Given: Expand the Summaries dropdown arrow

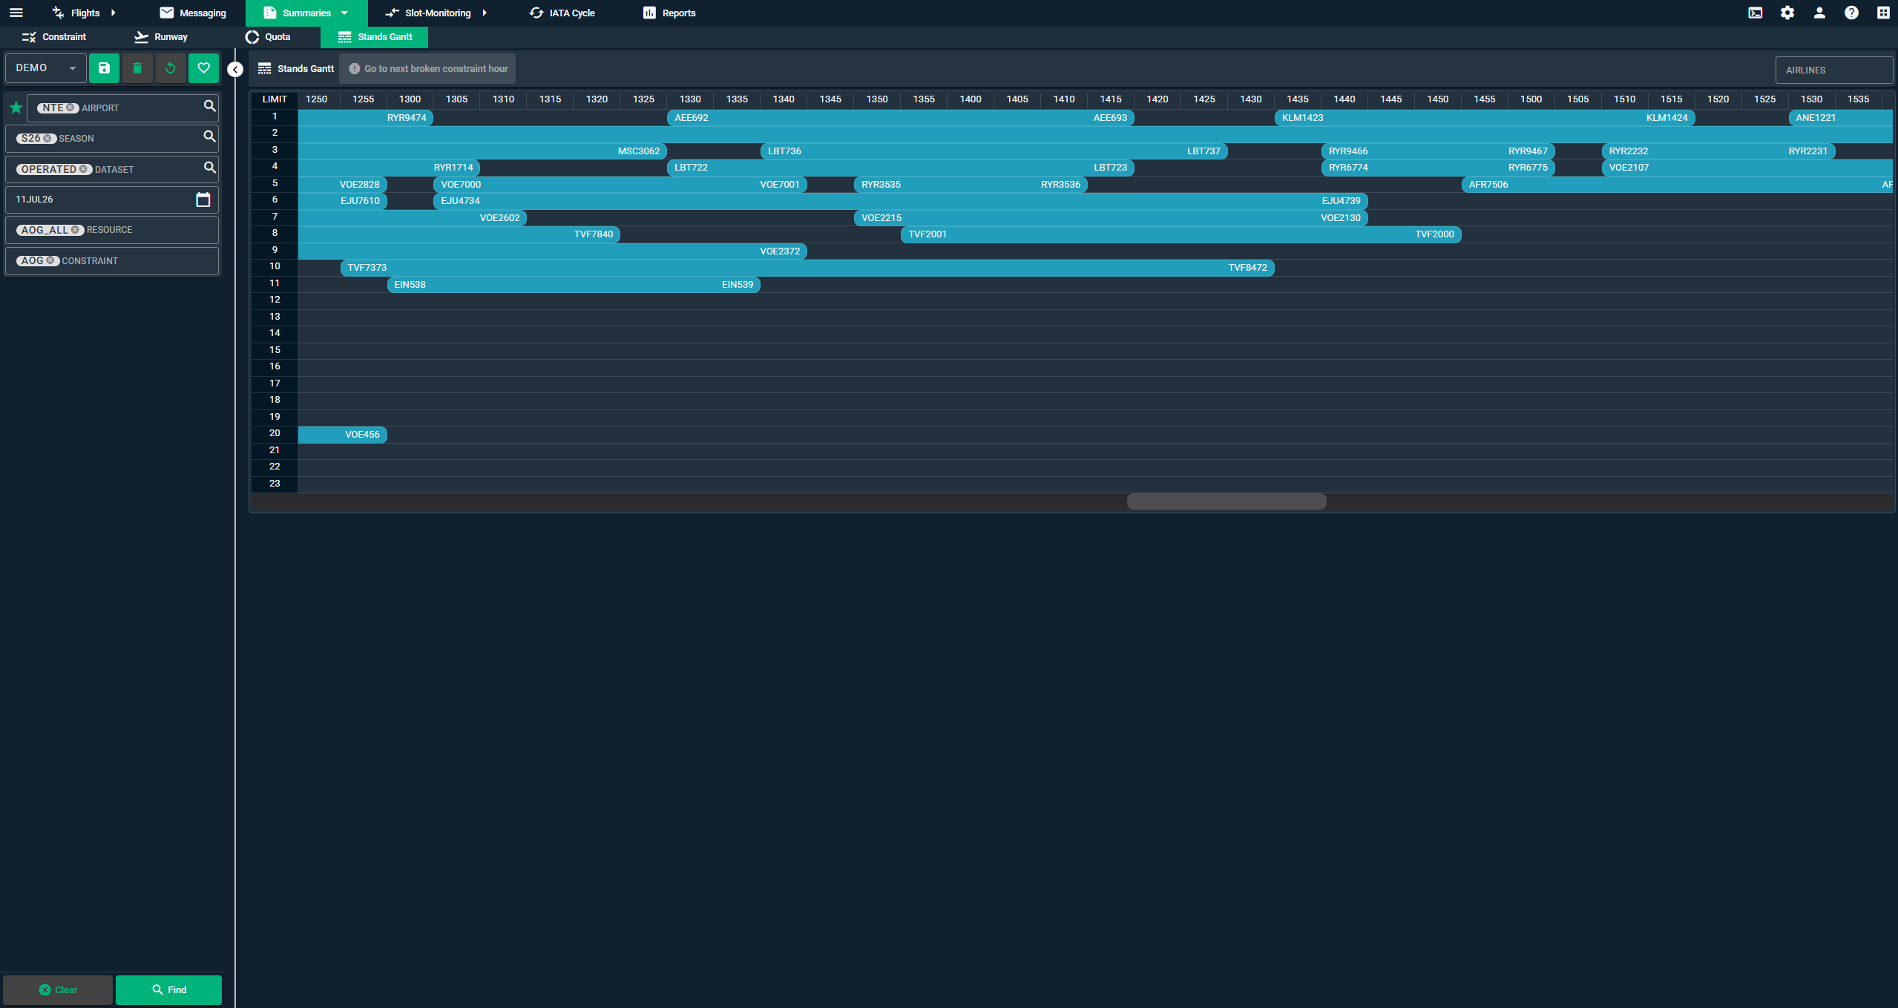Looking at the screenshot, I should coord(344,13).
